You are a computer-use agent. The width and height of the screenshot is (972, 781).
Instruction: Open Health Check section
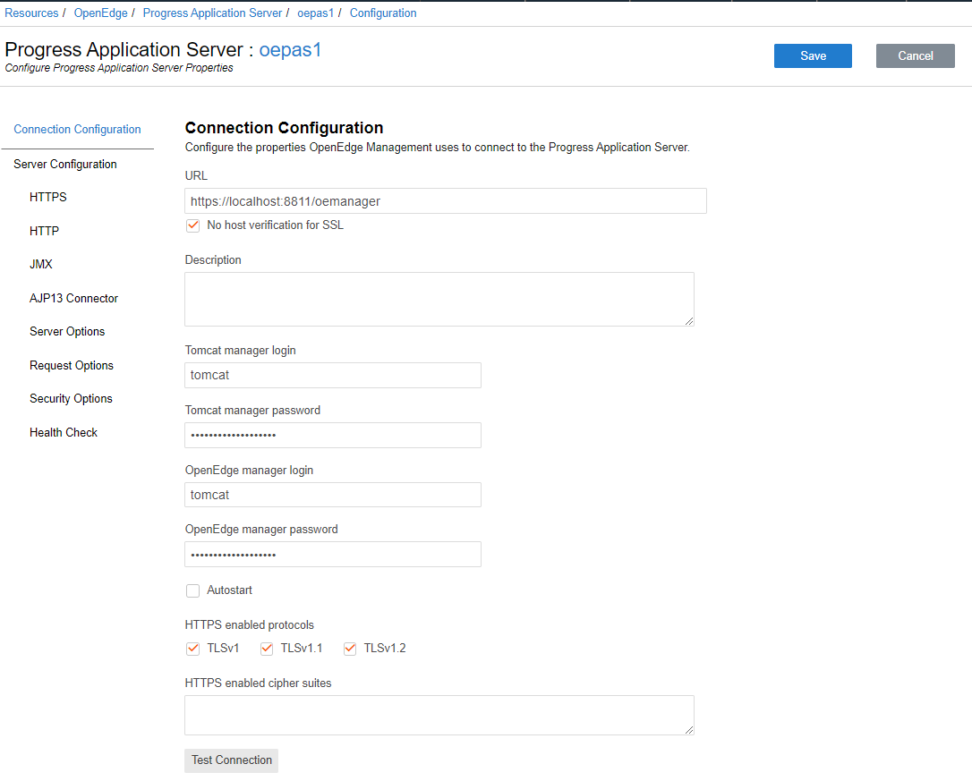64,433
